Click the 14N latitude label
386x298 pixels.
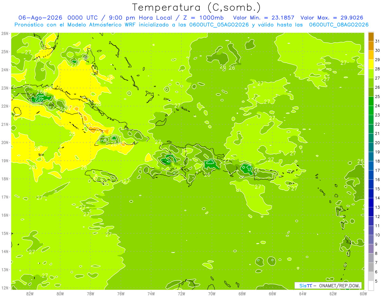(x=5, y=251)
